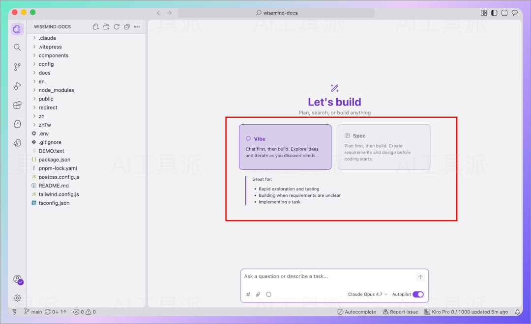The image size is (531, 324).
Task: Open the Run and Debug icon
Action: coord(17,86)
